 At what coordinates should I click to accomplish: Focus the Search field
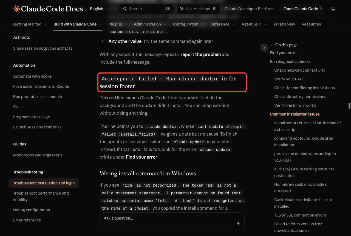pyautogui.click(x=147, y=9)
